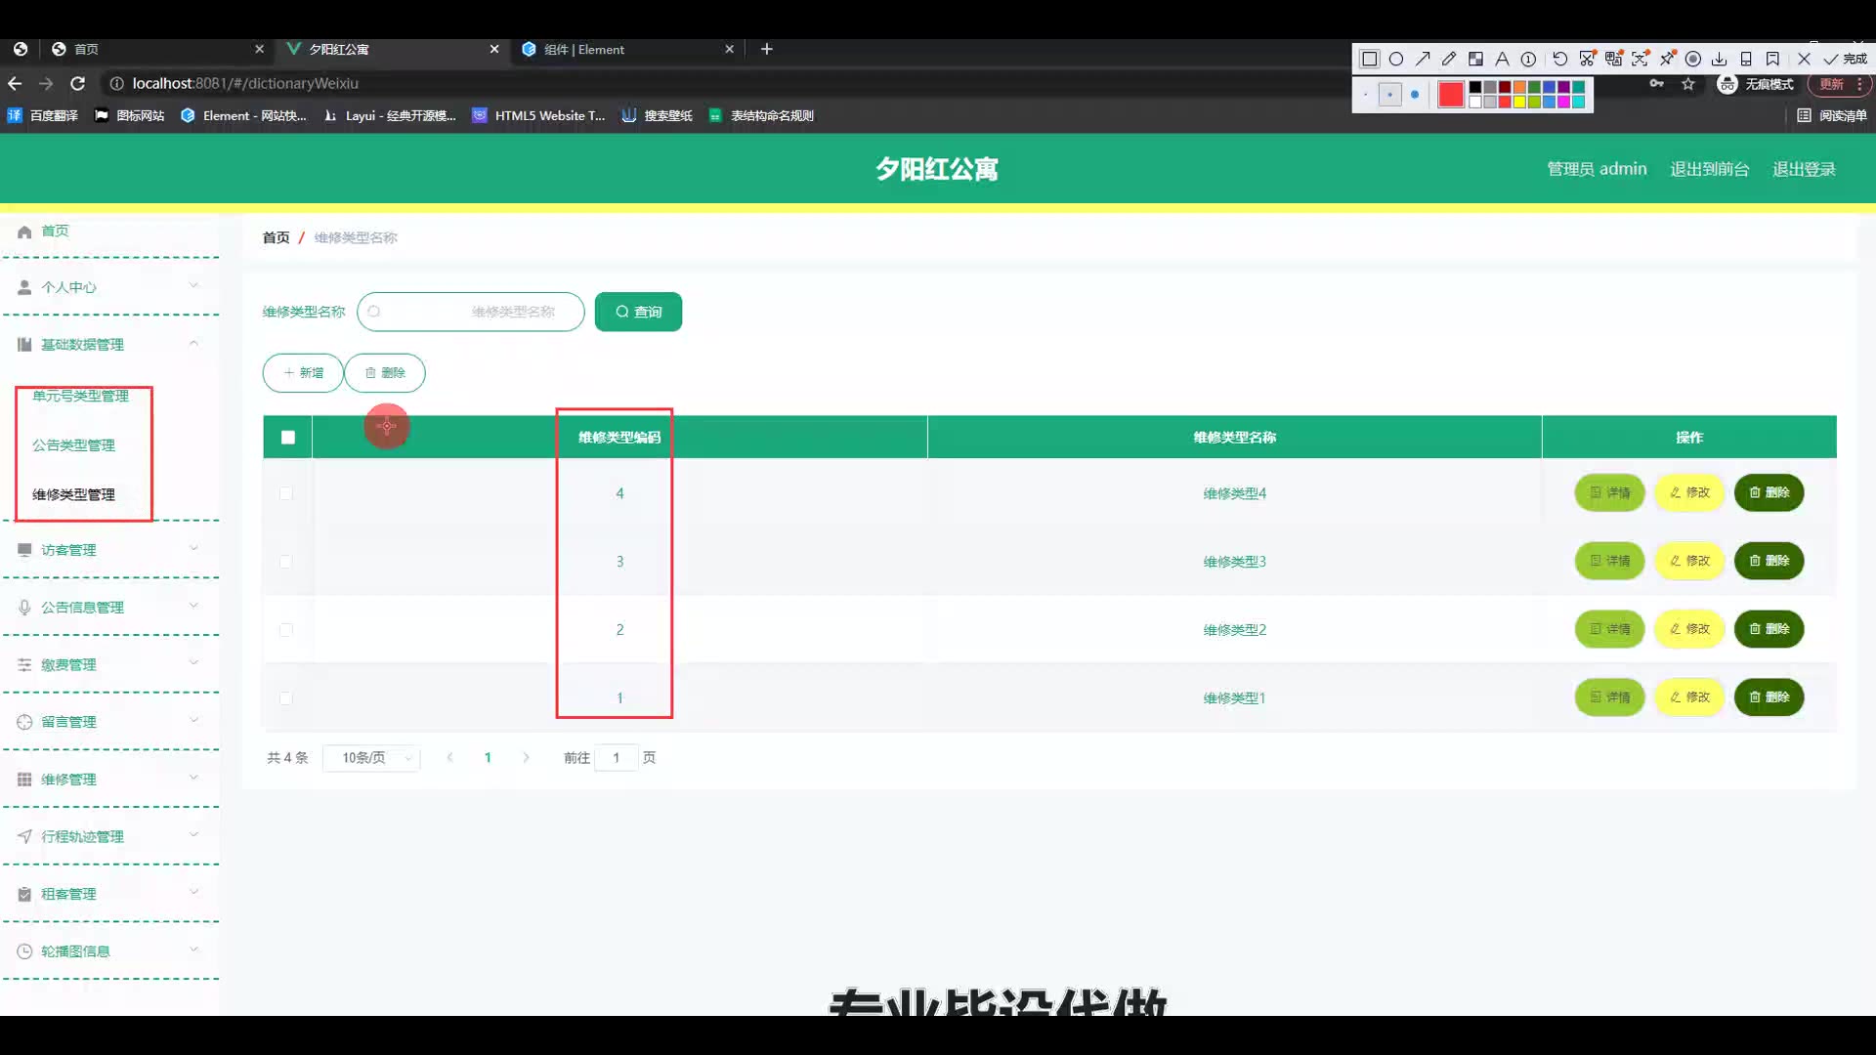
Task: Click the undo annotation icon
Action: click(x=1559, y=59)
